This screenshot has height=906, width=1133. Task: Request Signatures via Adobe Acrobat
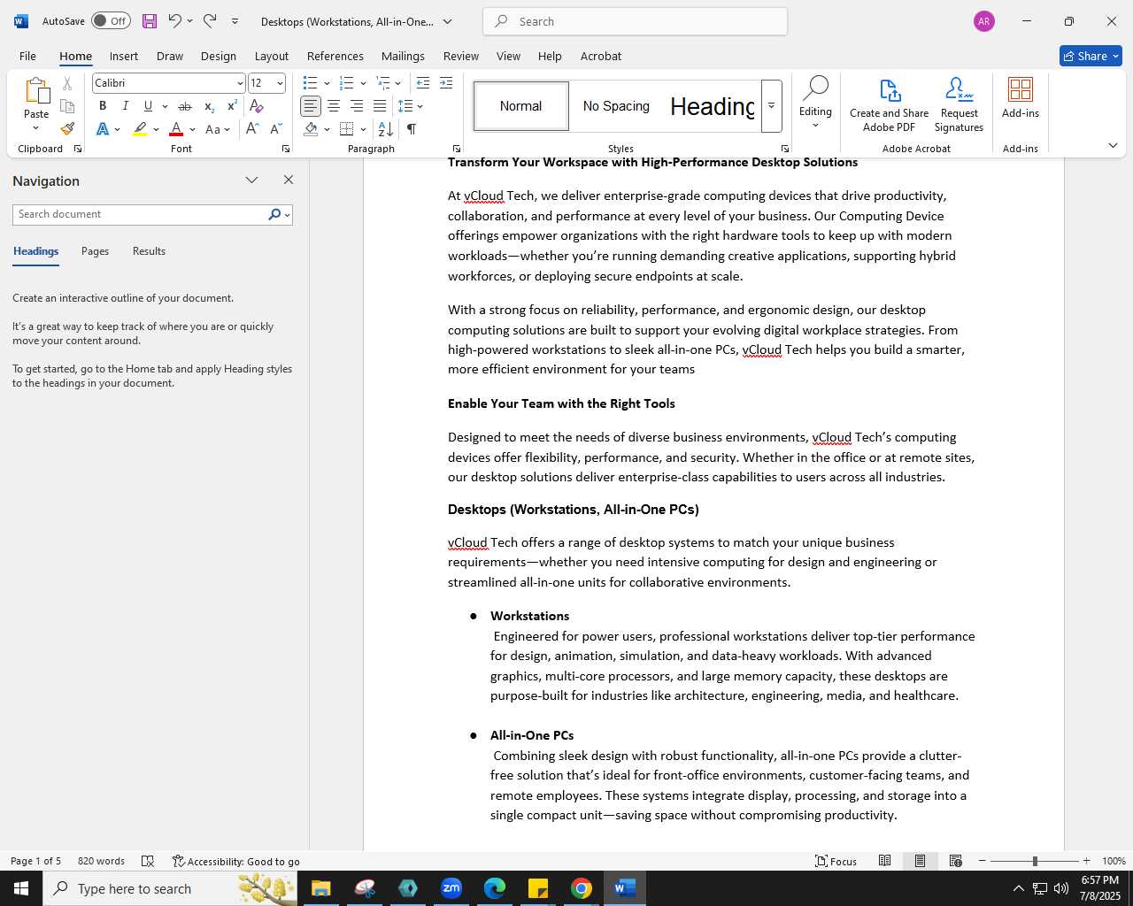pos(959,105)
